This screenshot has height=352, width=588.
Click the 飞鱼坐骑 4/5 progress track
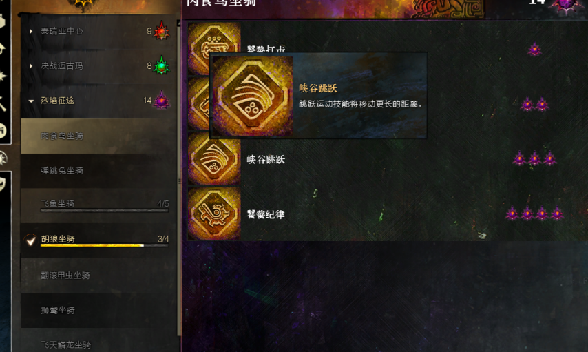(105, 211)
